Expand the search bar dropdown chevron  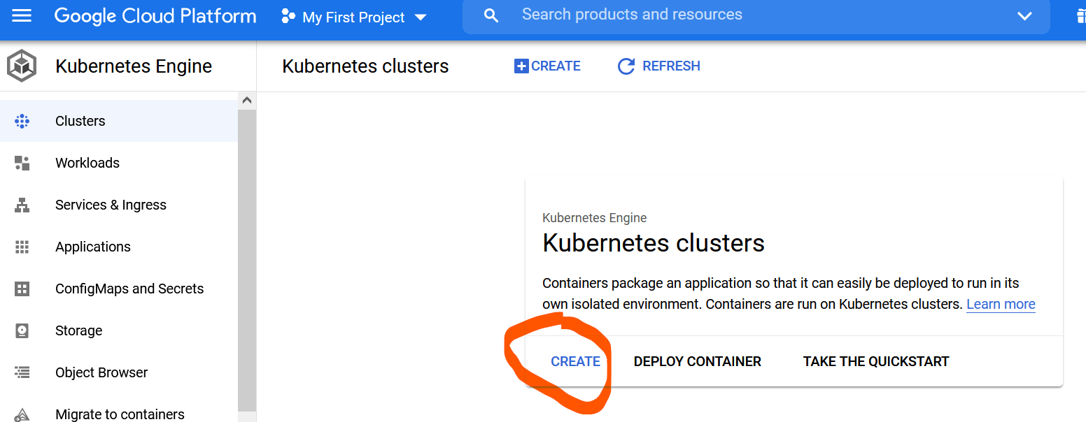point(1024,15)
